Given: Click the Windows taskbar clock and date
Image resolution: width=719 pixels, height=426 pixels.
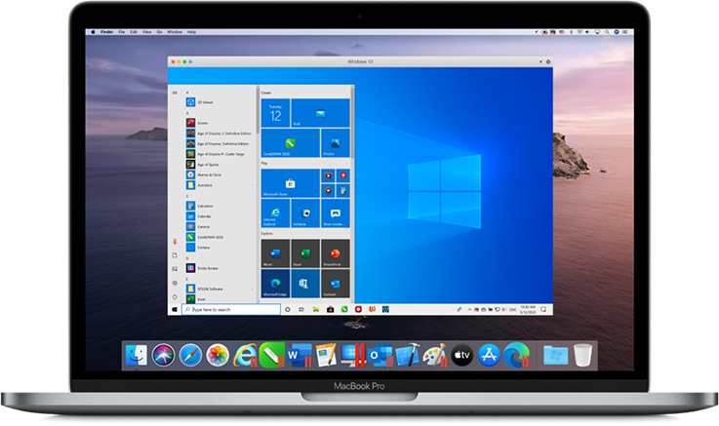Looking at the screenshot, I should 528,310.
